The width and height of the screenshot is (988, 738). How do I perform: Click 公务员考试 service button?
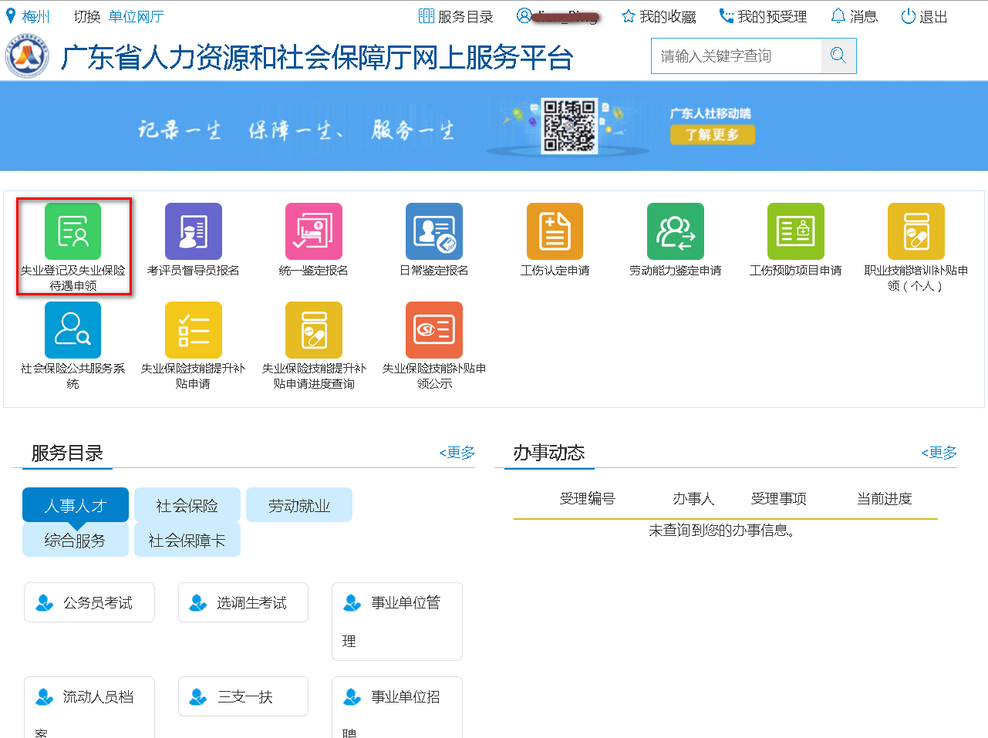[89, 602]
